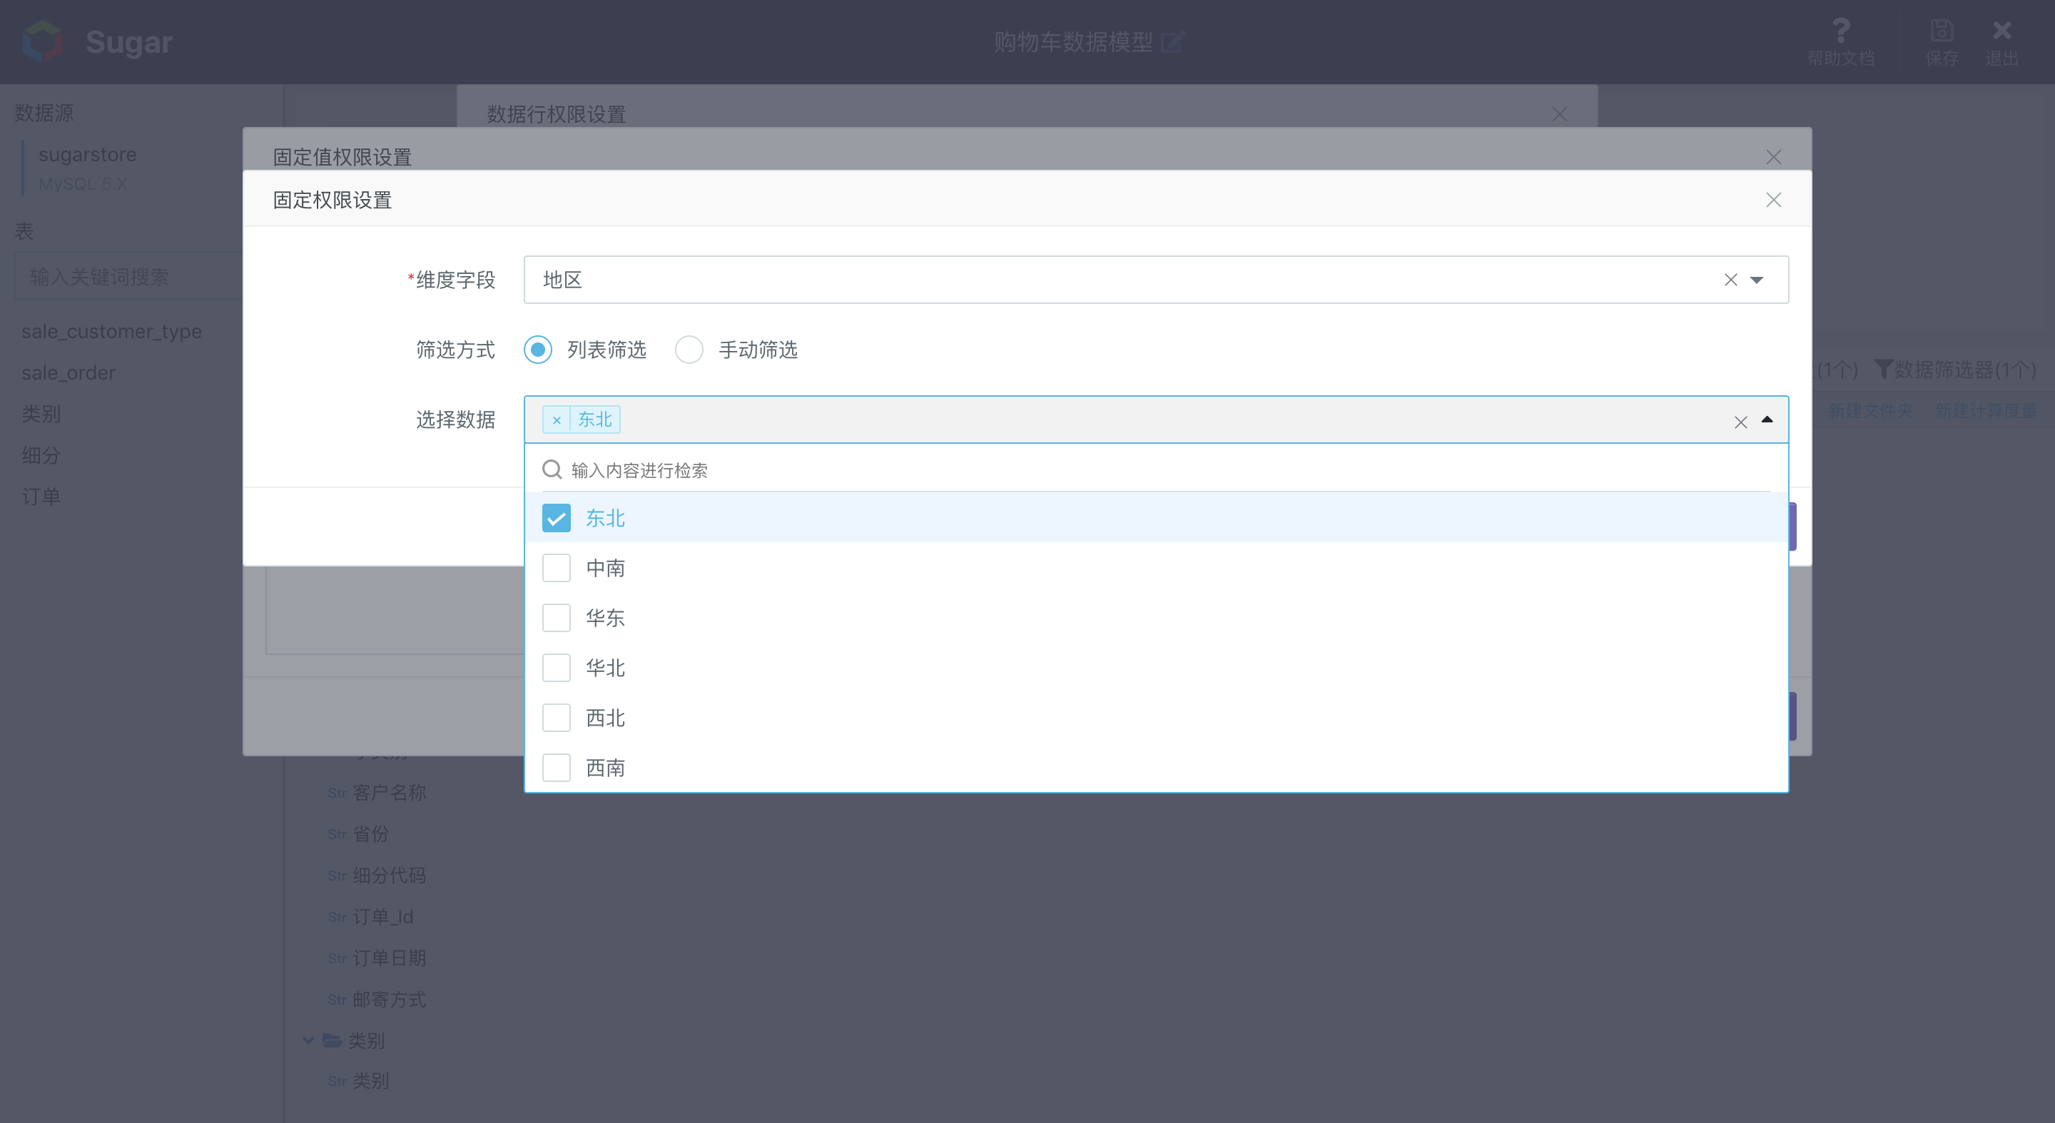The height and width of the screenshot is (1123, 2055).
Task: Click the 地区 dimension field combo box
Action: [1156, 280]
